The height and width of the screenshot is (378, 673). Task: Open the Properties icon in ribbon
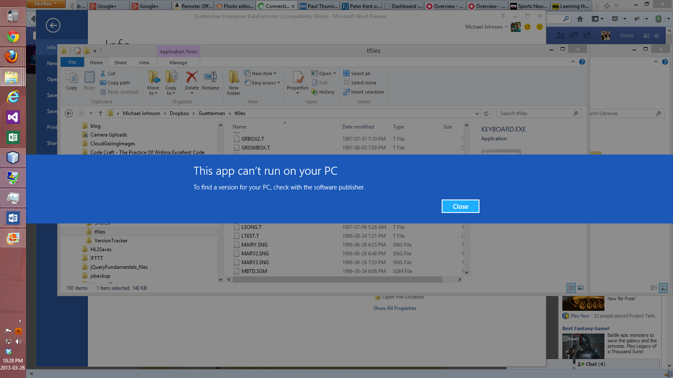298,80
